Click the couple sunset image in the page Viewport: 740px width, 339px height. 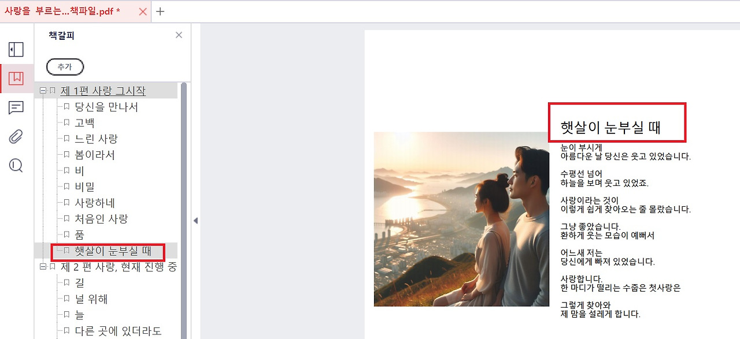point(461,219)
